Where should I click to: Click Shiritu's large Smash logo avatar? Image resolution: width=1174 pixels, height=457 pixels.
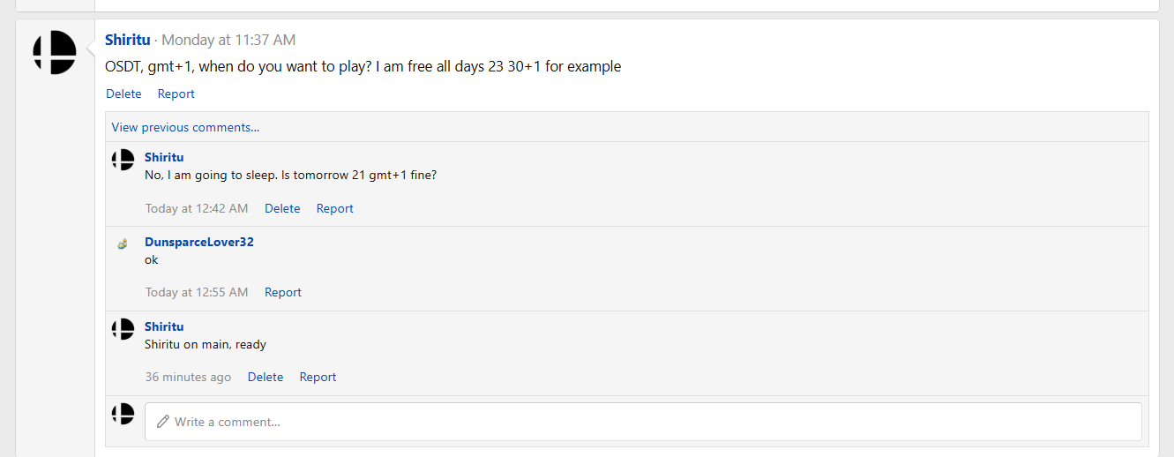pyautogui.click(x=55, y=52)
